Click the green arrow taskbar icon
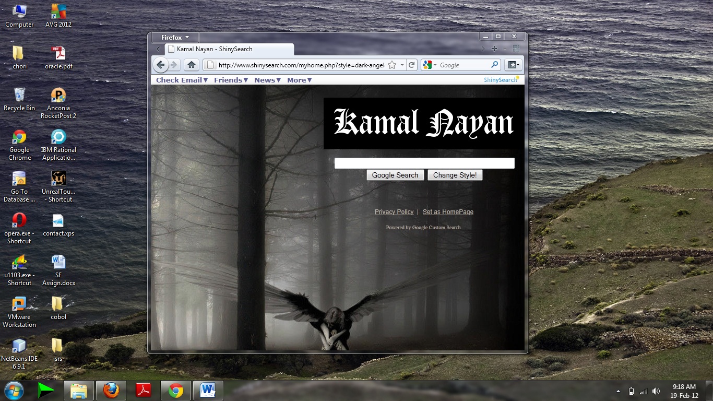Screen dimensions: 713x401 click(46, 390)
